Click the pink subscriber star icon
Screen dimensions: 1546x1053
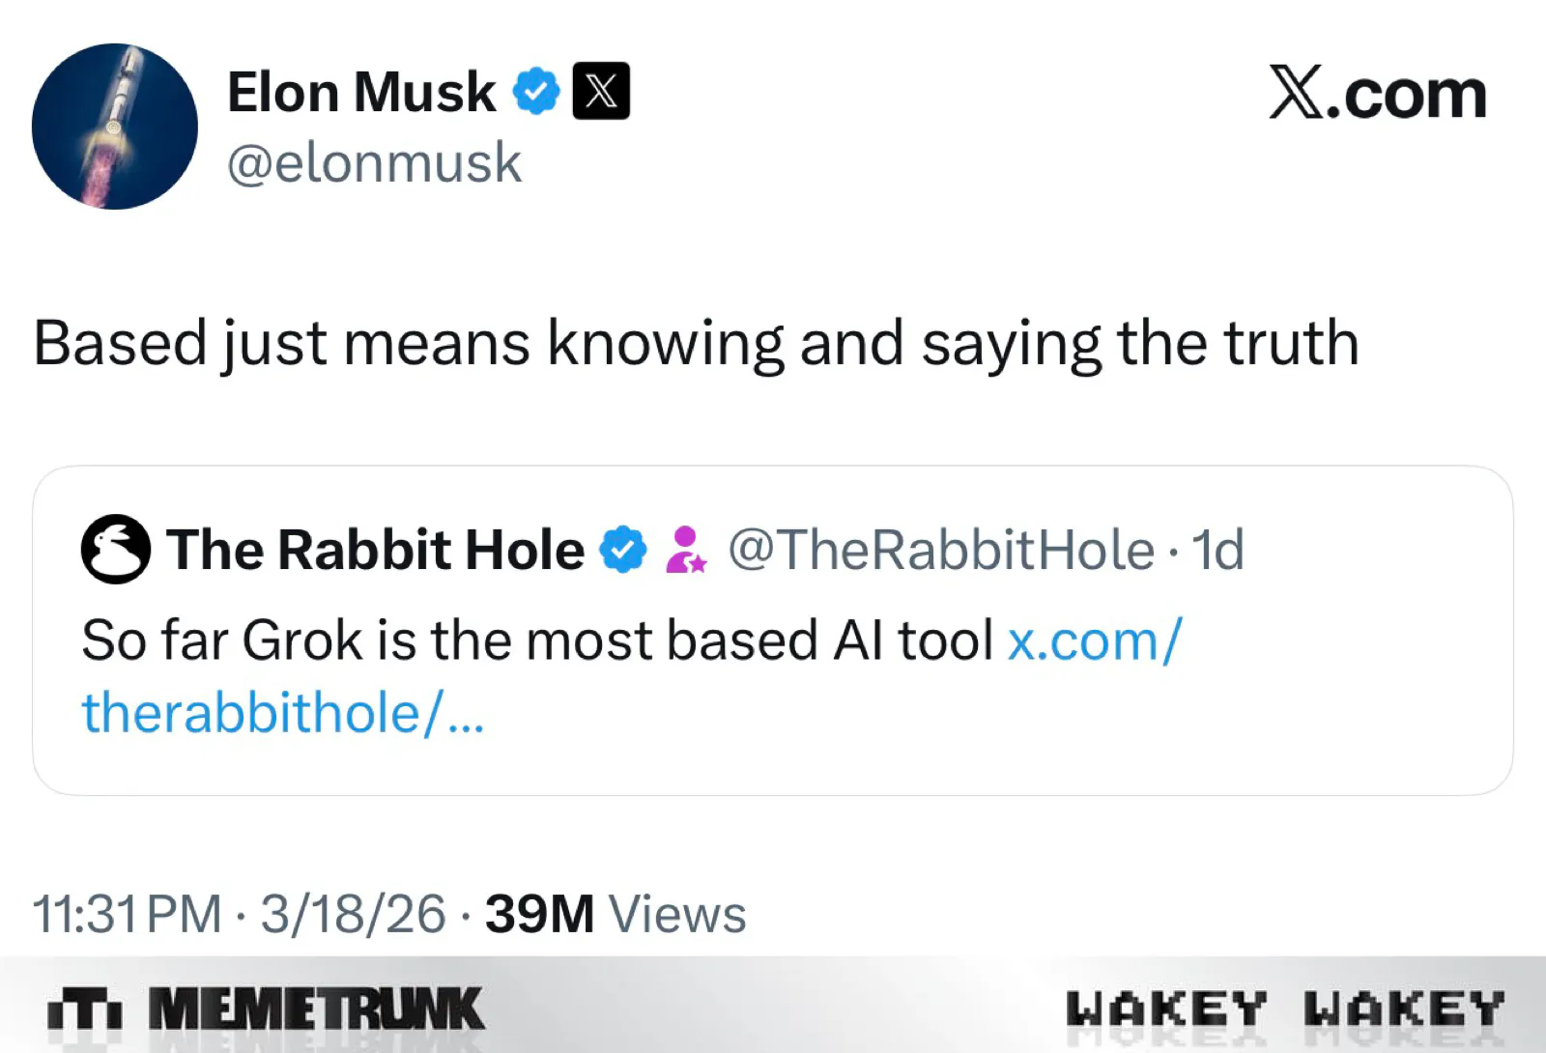[x=686, y=550]
